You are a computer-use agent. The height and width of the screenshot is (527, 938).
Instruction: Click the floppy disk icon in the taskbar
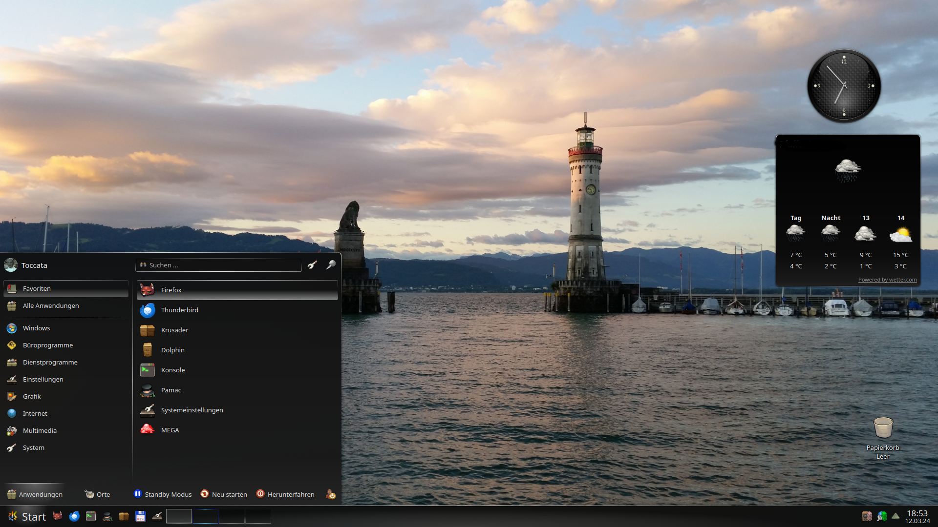tap(141, 516)
